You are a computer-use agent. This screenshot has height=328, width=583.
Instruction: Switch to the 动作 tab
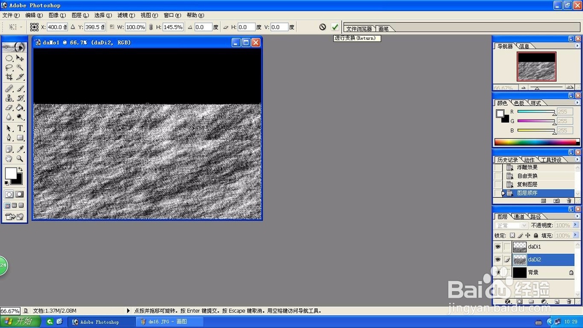[x=529, y=160]
